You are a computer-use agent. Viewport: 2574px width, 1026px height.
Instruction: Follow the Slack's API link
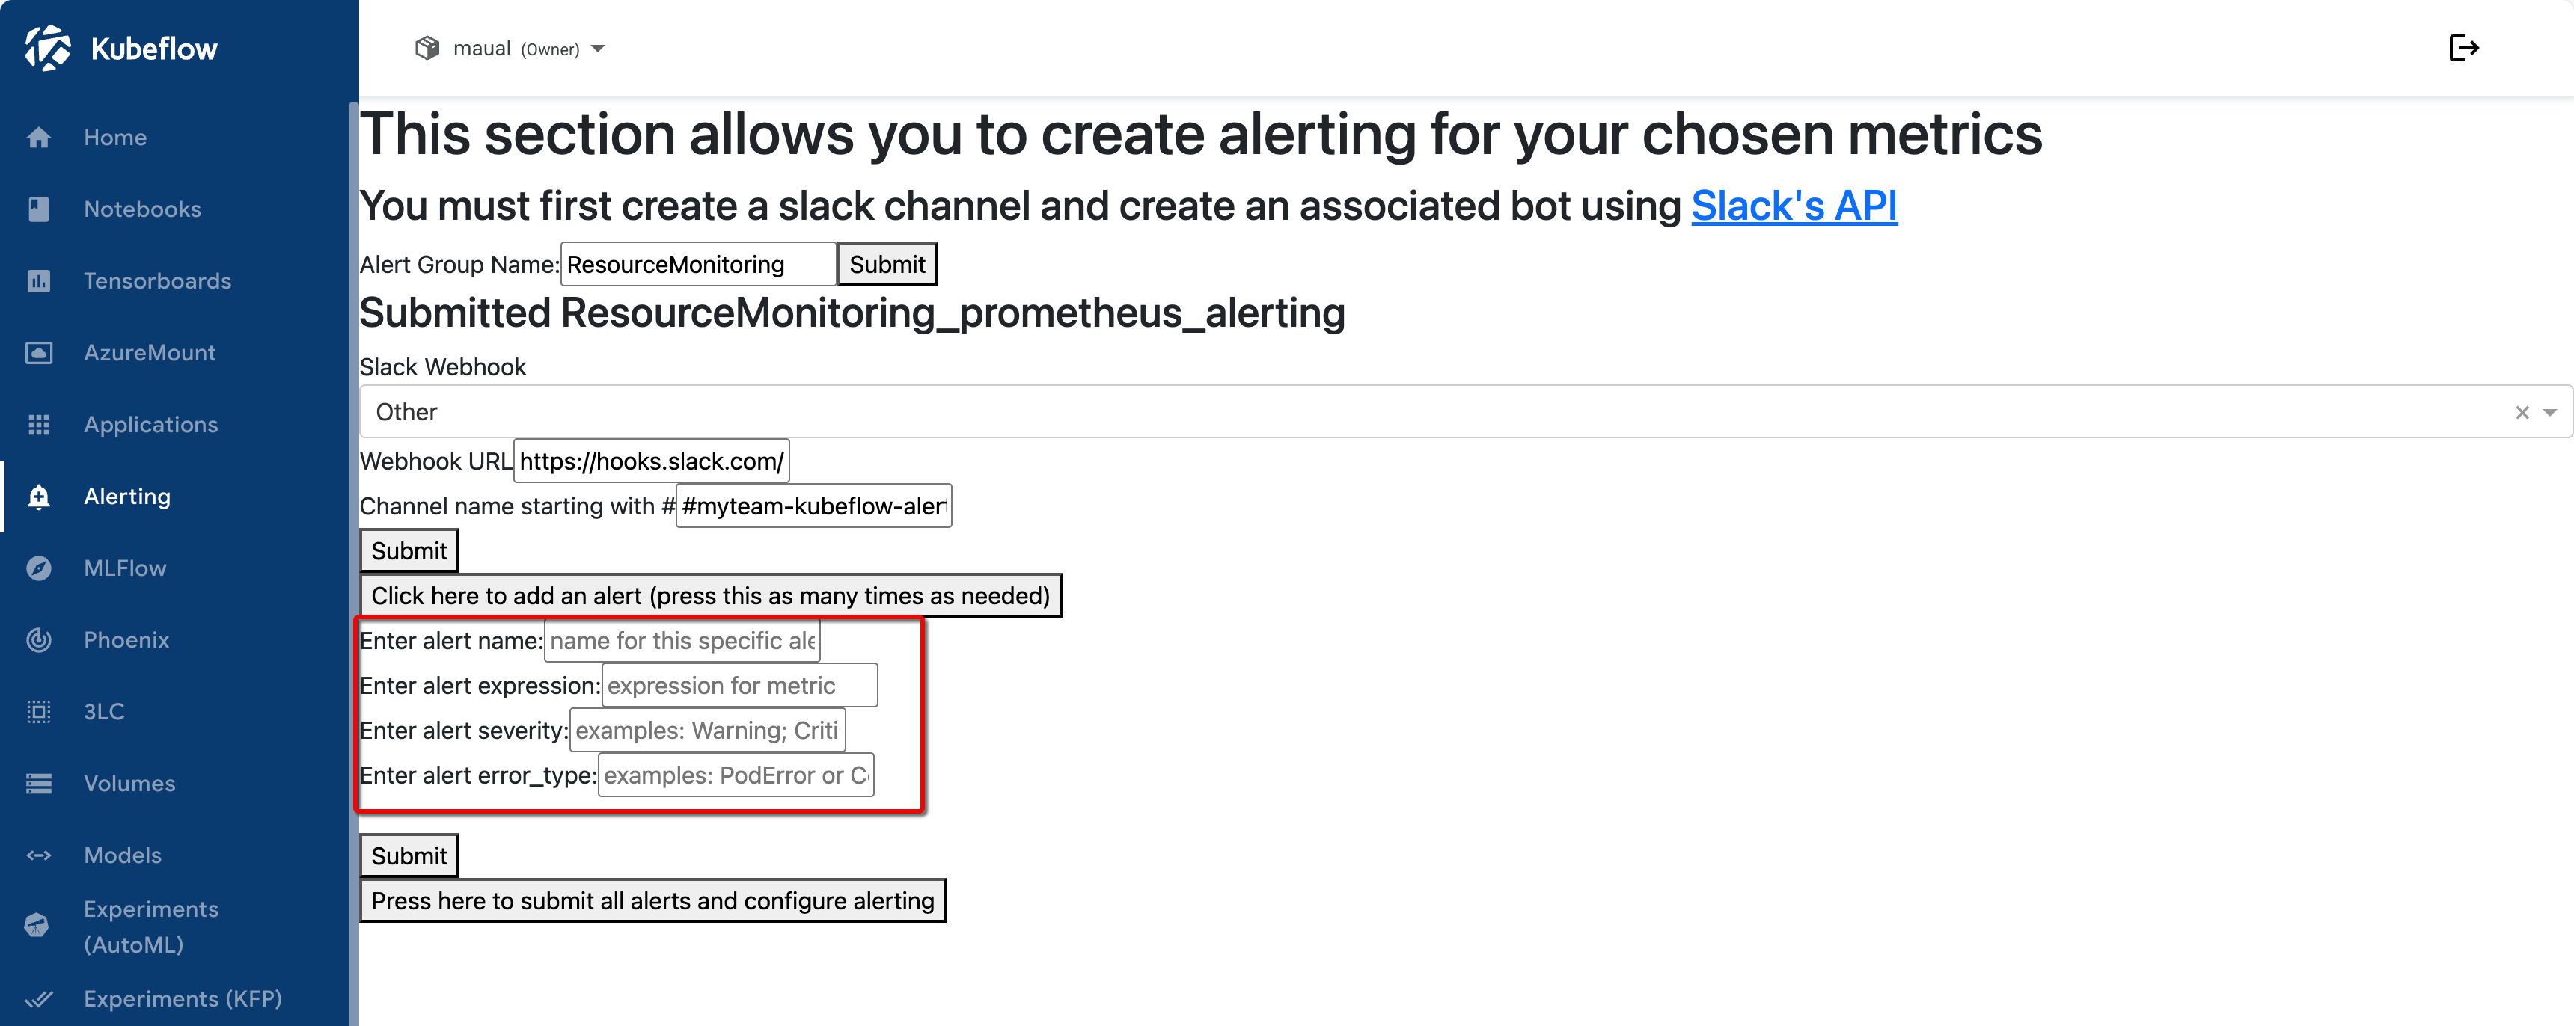(x=1794, y=207)
